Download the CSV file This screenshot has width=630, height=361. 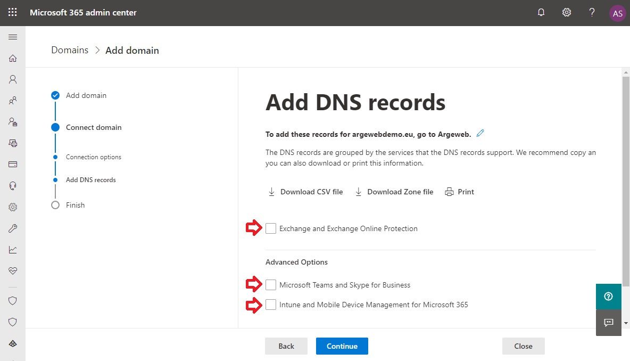tap(305, 192)
